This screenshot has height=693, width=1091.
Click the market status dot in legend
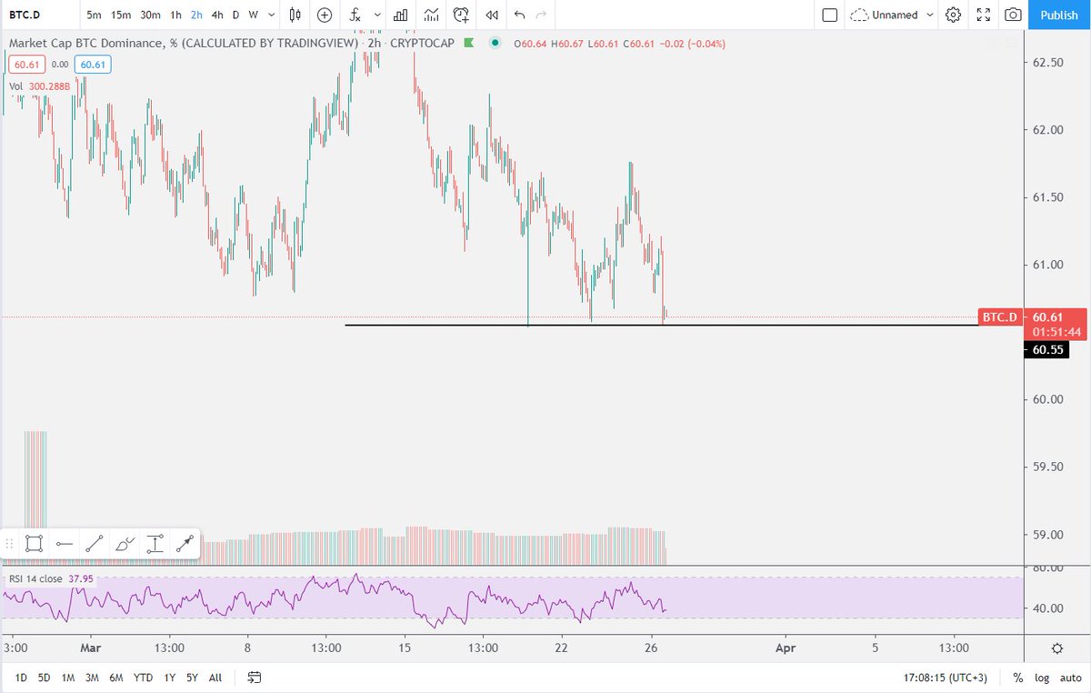(494, 43)
